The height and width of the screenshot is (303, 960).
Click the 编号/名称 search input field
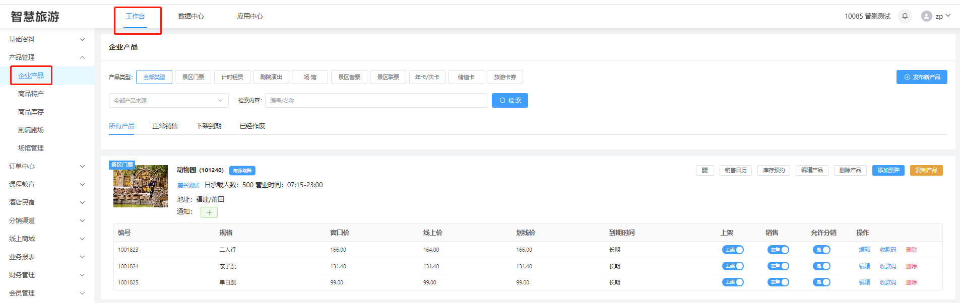tap(375, 101)
